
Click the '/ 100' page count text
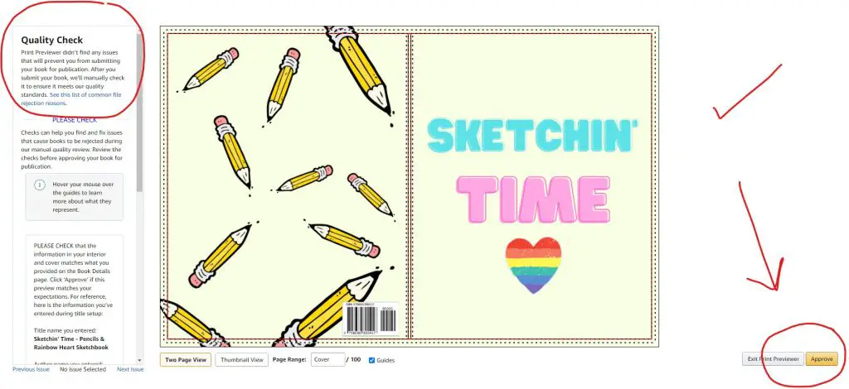(x=354, y=360)
